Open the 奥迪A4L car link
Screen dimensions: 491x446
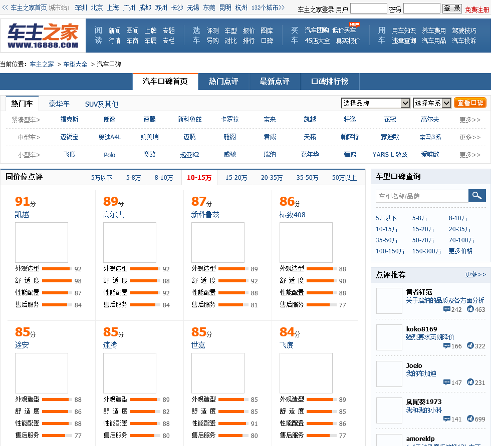(x=110, y=137)
